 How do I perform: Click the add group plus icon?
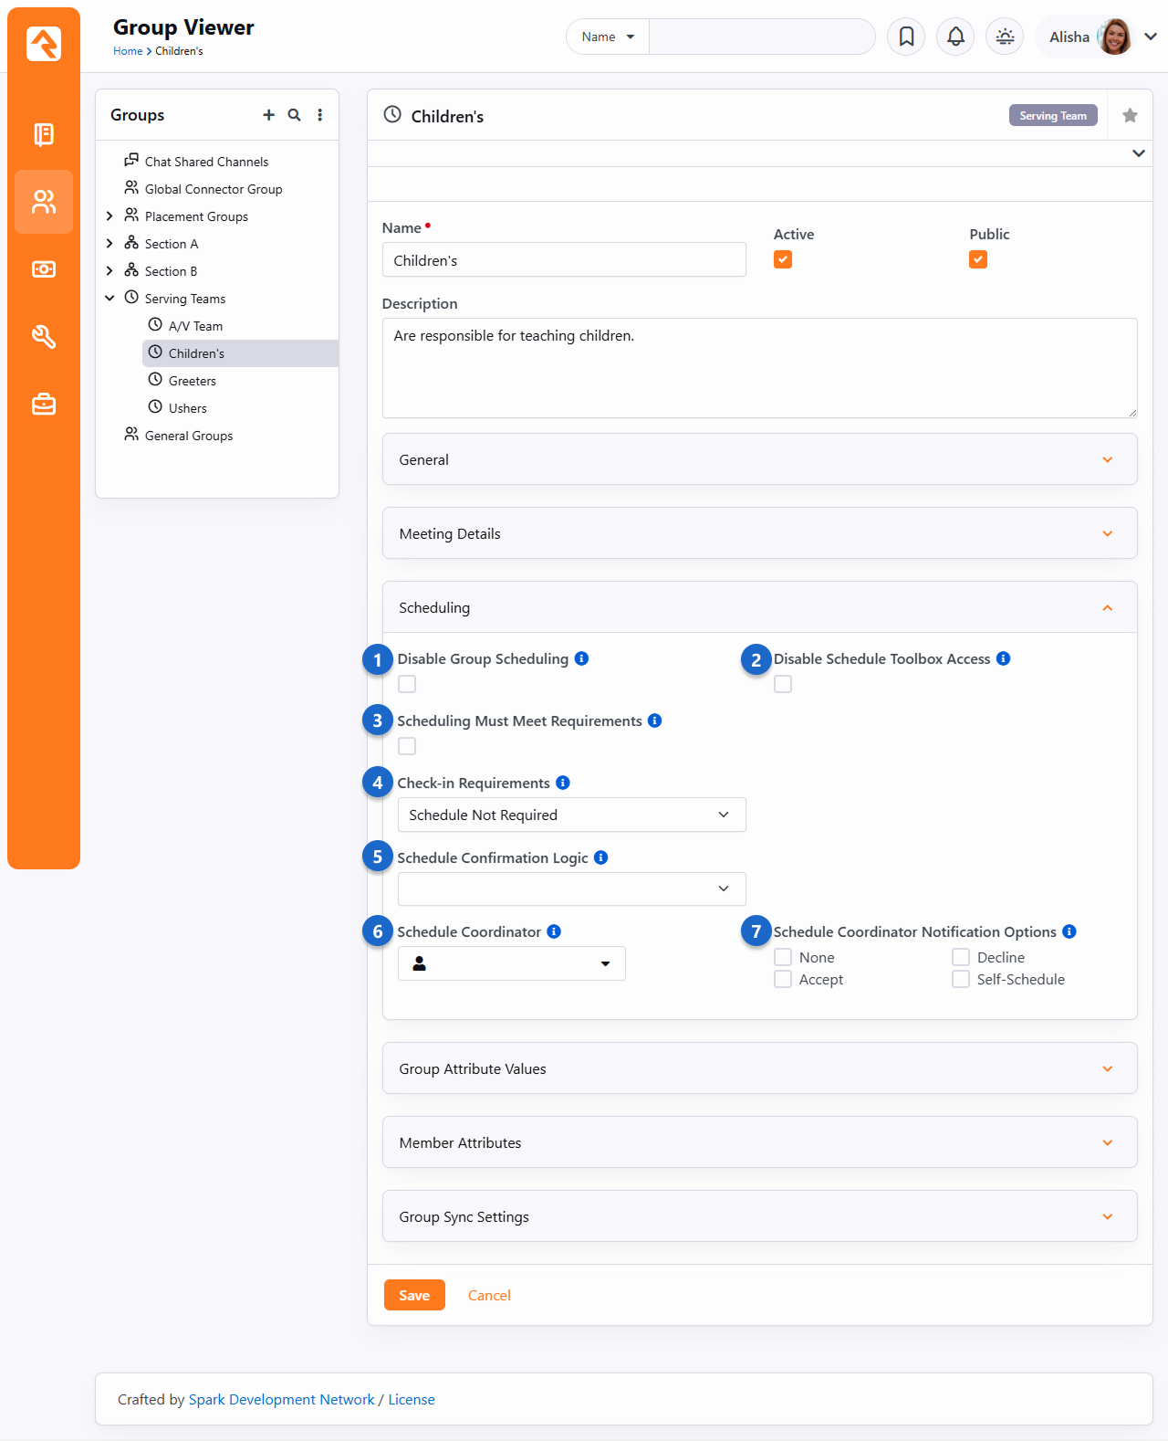coord(268,115)
